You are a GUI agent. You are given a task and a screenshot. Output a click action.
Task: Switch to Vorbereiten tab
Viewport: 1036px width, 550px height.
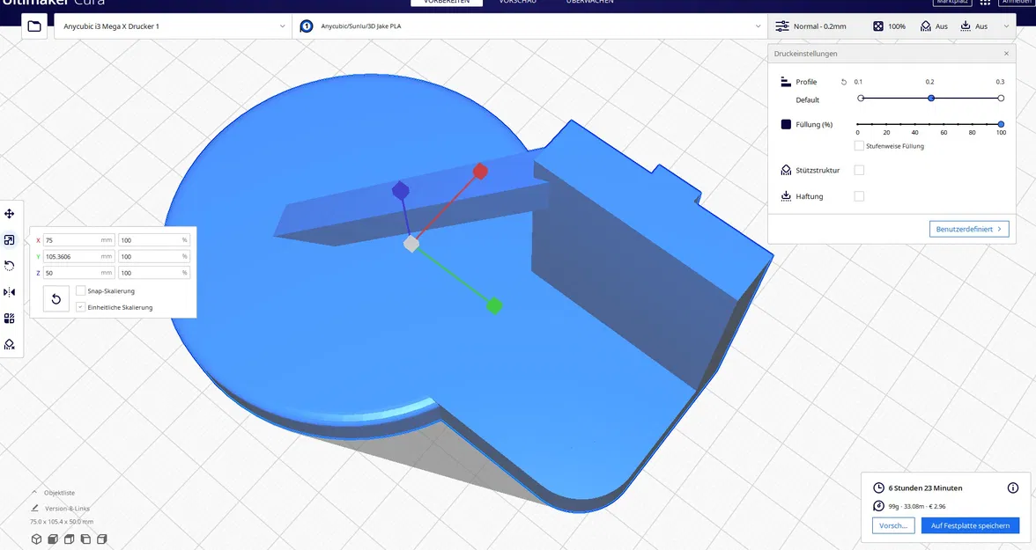click(x=447, y=2)
